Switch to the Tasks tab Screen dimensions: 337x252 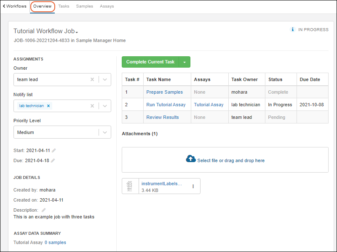pyautogui.click(x=64, y=6)
